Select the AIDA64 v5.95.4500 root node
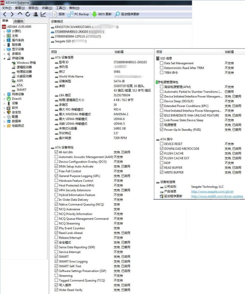Image resolution: width=245 pixels, height=294 pixels. click(x=17, y=27)
